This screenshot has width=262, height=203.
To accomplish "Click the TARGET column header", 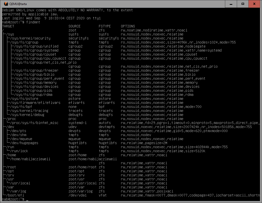I will 8,26.
